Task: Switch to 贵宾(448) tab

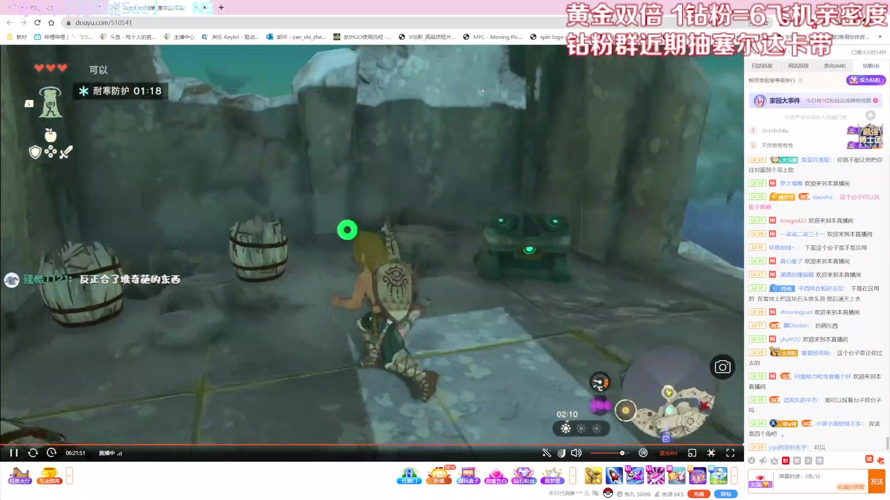Action: pyautogui.click(x=834, y=66)
